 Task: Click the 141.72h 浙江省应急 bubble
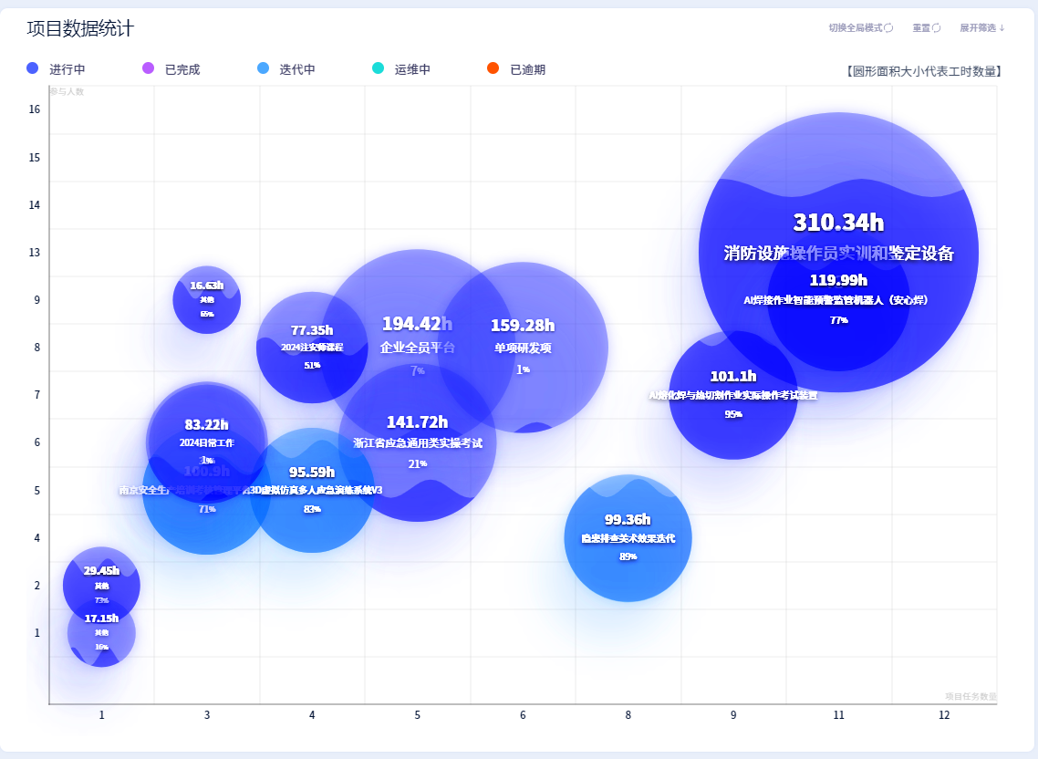(x=417, y=442)
